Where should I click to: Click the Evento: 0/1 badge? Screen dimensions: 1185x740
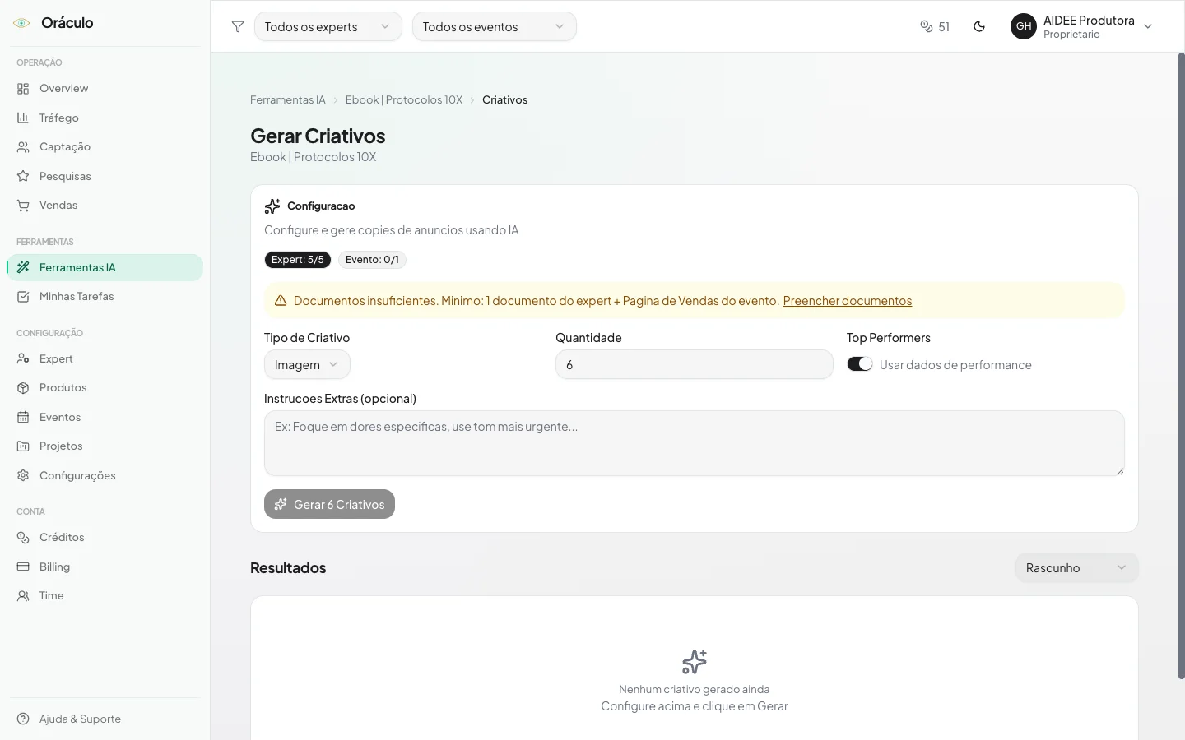coord(372,260)
